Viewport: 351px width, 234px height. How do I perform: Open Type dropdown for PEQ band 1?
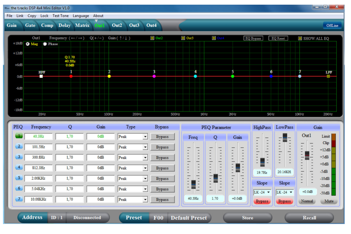pyautogui.click(x=145, y=137)
